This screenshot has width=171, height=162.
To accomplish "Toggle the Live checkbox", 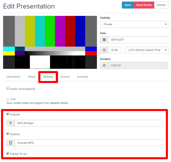I will pos(8,99).
